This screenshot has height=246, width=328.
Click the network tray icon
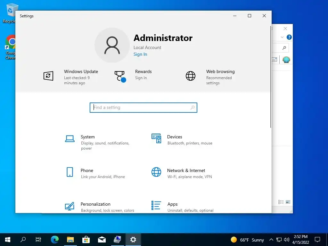[279, 240]
